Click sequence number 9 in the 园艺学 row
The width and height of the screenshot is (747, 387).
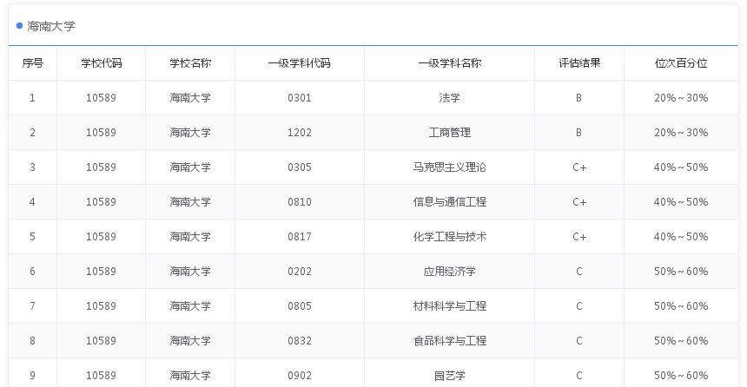pos(32,376)
